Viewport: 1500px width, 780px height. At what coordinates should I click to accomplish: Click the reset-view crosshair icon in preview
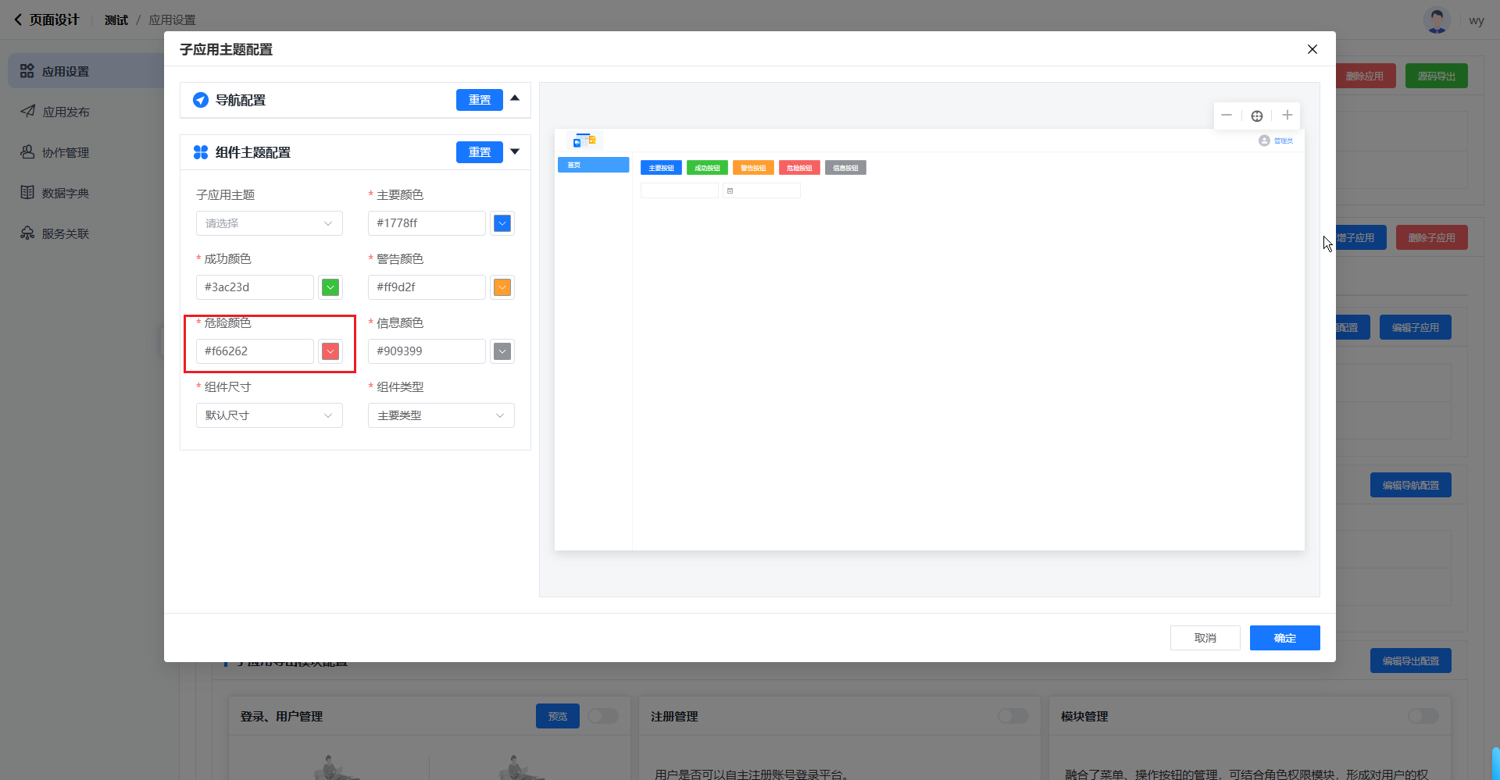1257,116
